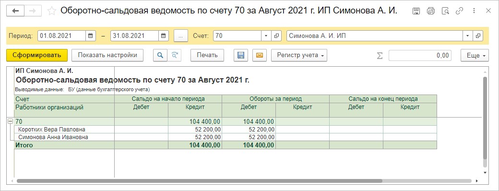Click ИП Симонова А. И. report header
The height and width of the screenshot is (191, 499).
click(x=44, y=71)
